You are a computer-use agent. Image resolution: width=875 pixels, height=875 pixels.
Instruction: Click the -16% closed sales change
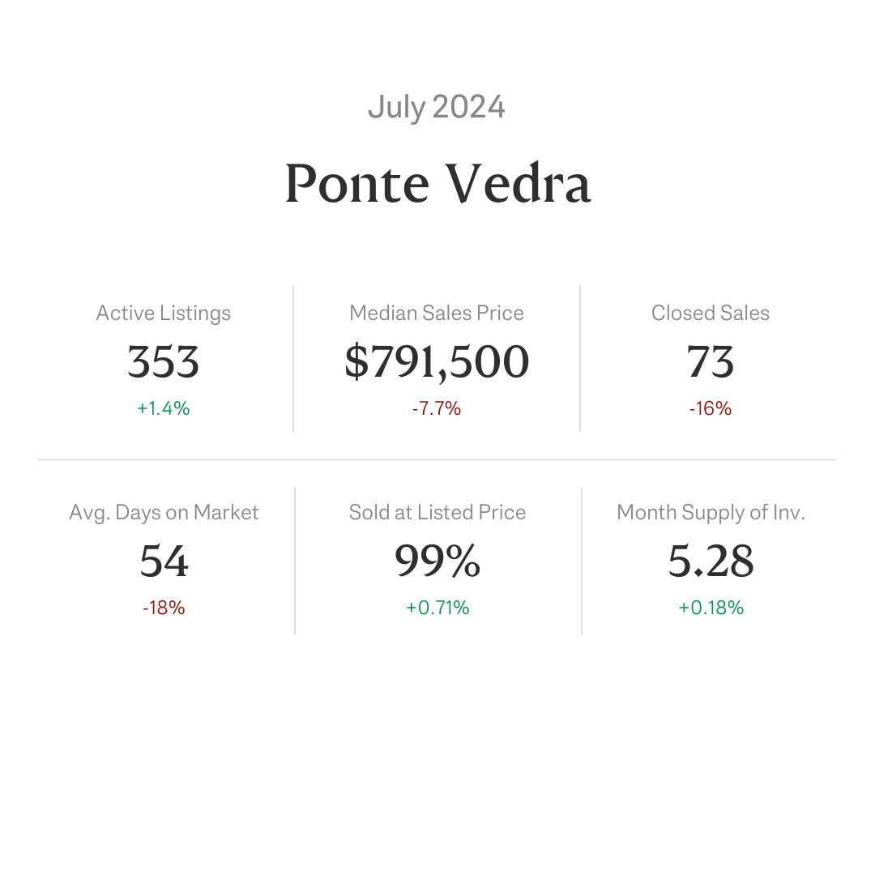tap(711, 408)
